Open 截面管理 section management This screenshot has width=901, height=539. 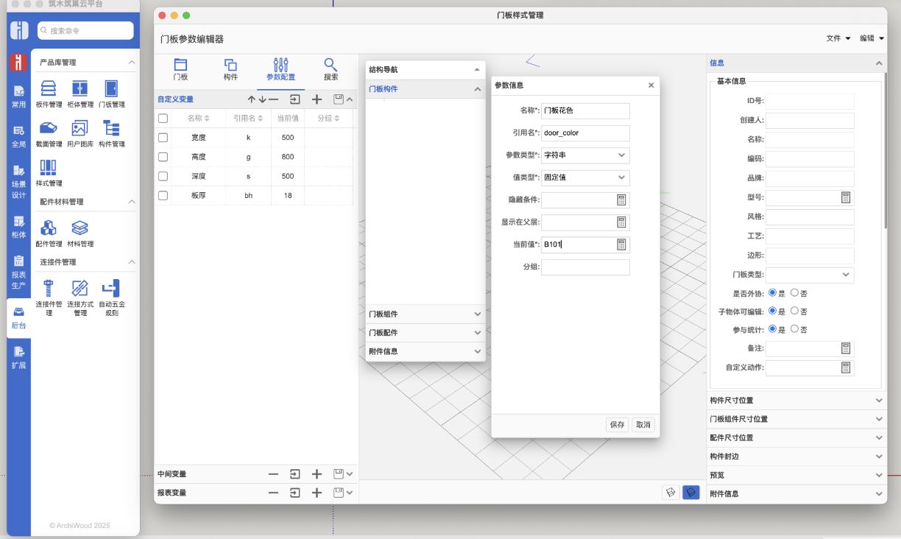tap(49, 133)
